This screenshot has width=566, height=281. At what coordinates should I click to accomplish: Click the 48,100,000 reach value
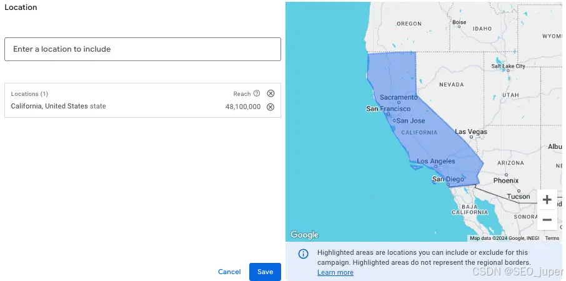[243, 107]
